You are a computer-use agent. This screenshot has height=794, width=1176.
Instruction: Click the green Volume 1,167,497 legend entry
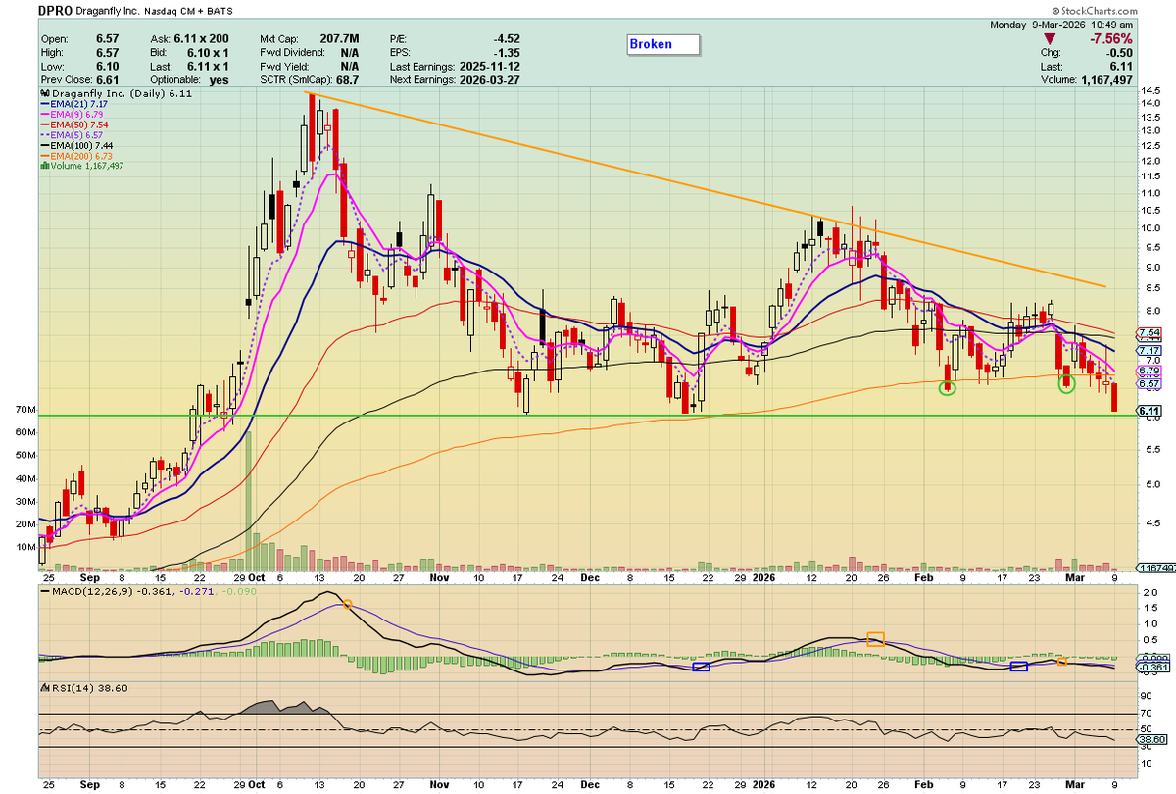82,166
